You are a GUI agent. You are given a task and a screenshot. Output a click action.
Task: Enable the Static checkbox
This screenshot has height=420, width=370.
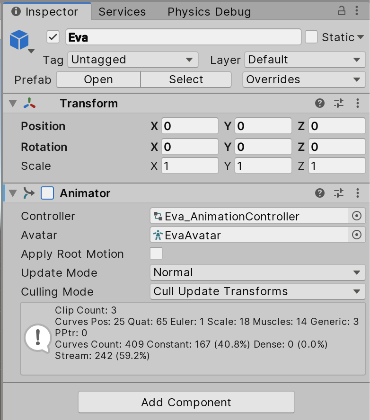point(311,37)
